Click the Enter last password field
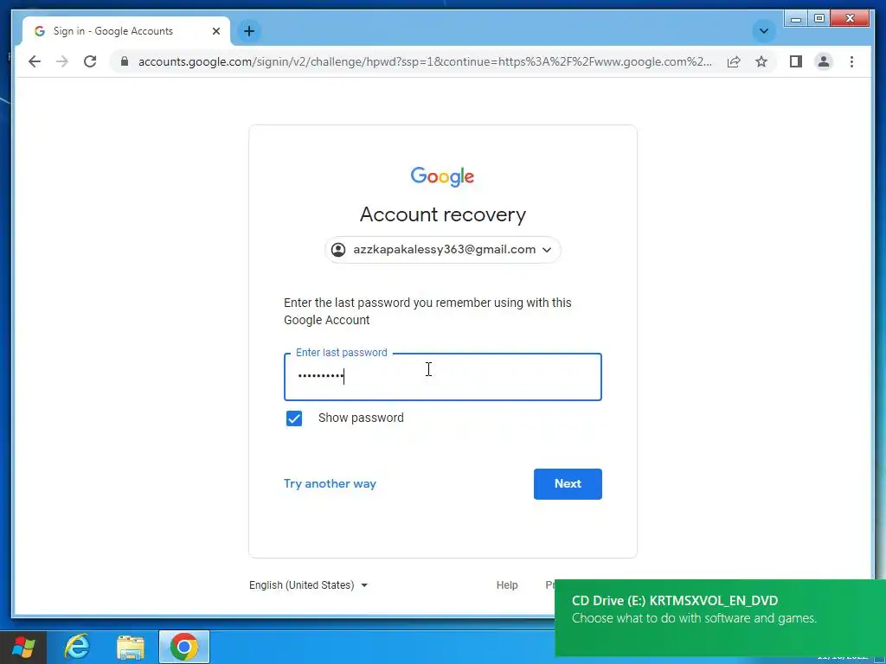Image resolution: width=886 pixels, height=664 pixels. click(443, 377)
